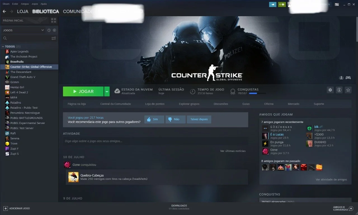Open the Ajuda menu
Screen dimensions: 358x215
(x=44, y=4)
